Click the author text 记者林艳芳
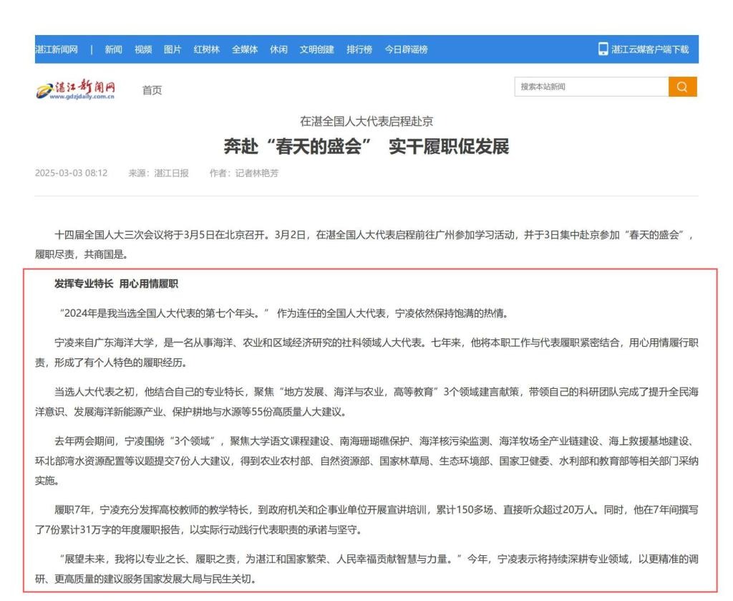 [256, 173]
